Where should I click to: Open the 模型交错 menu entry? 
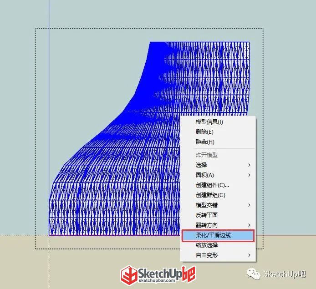point(218,205)
